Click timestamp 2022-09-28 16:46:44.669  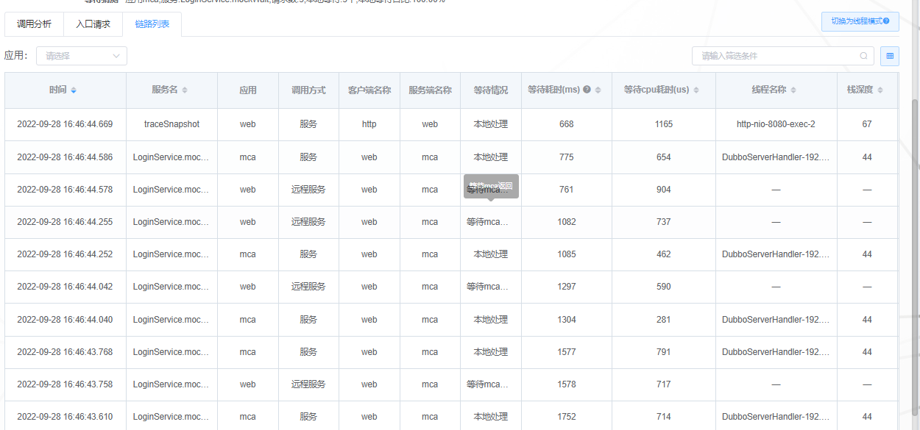click(65, 124)
